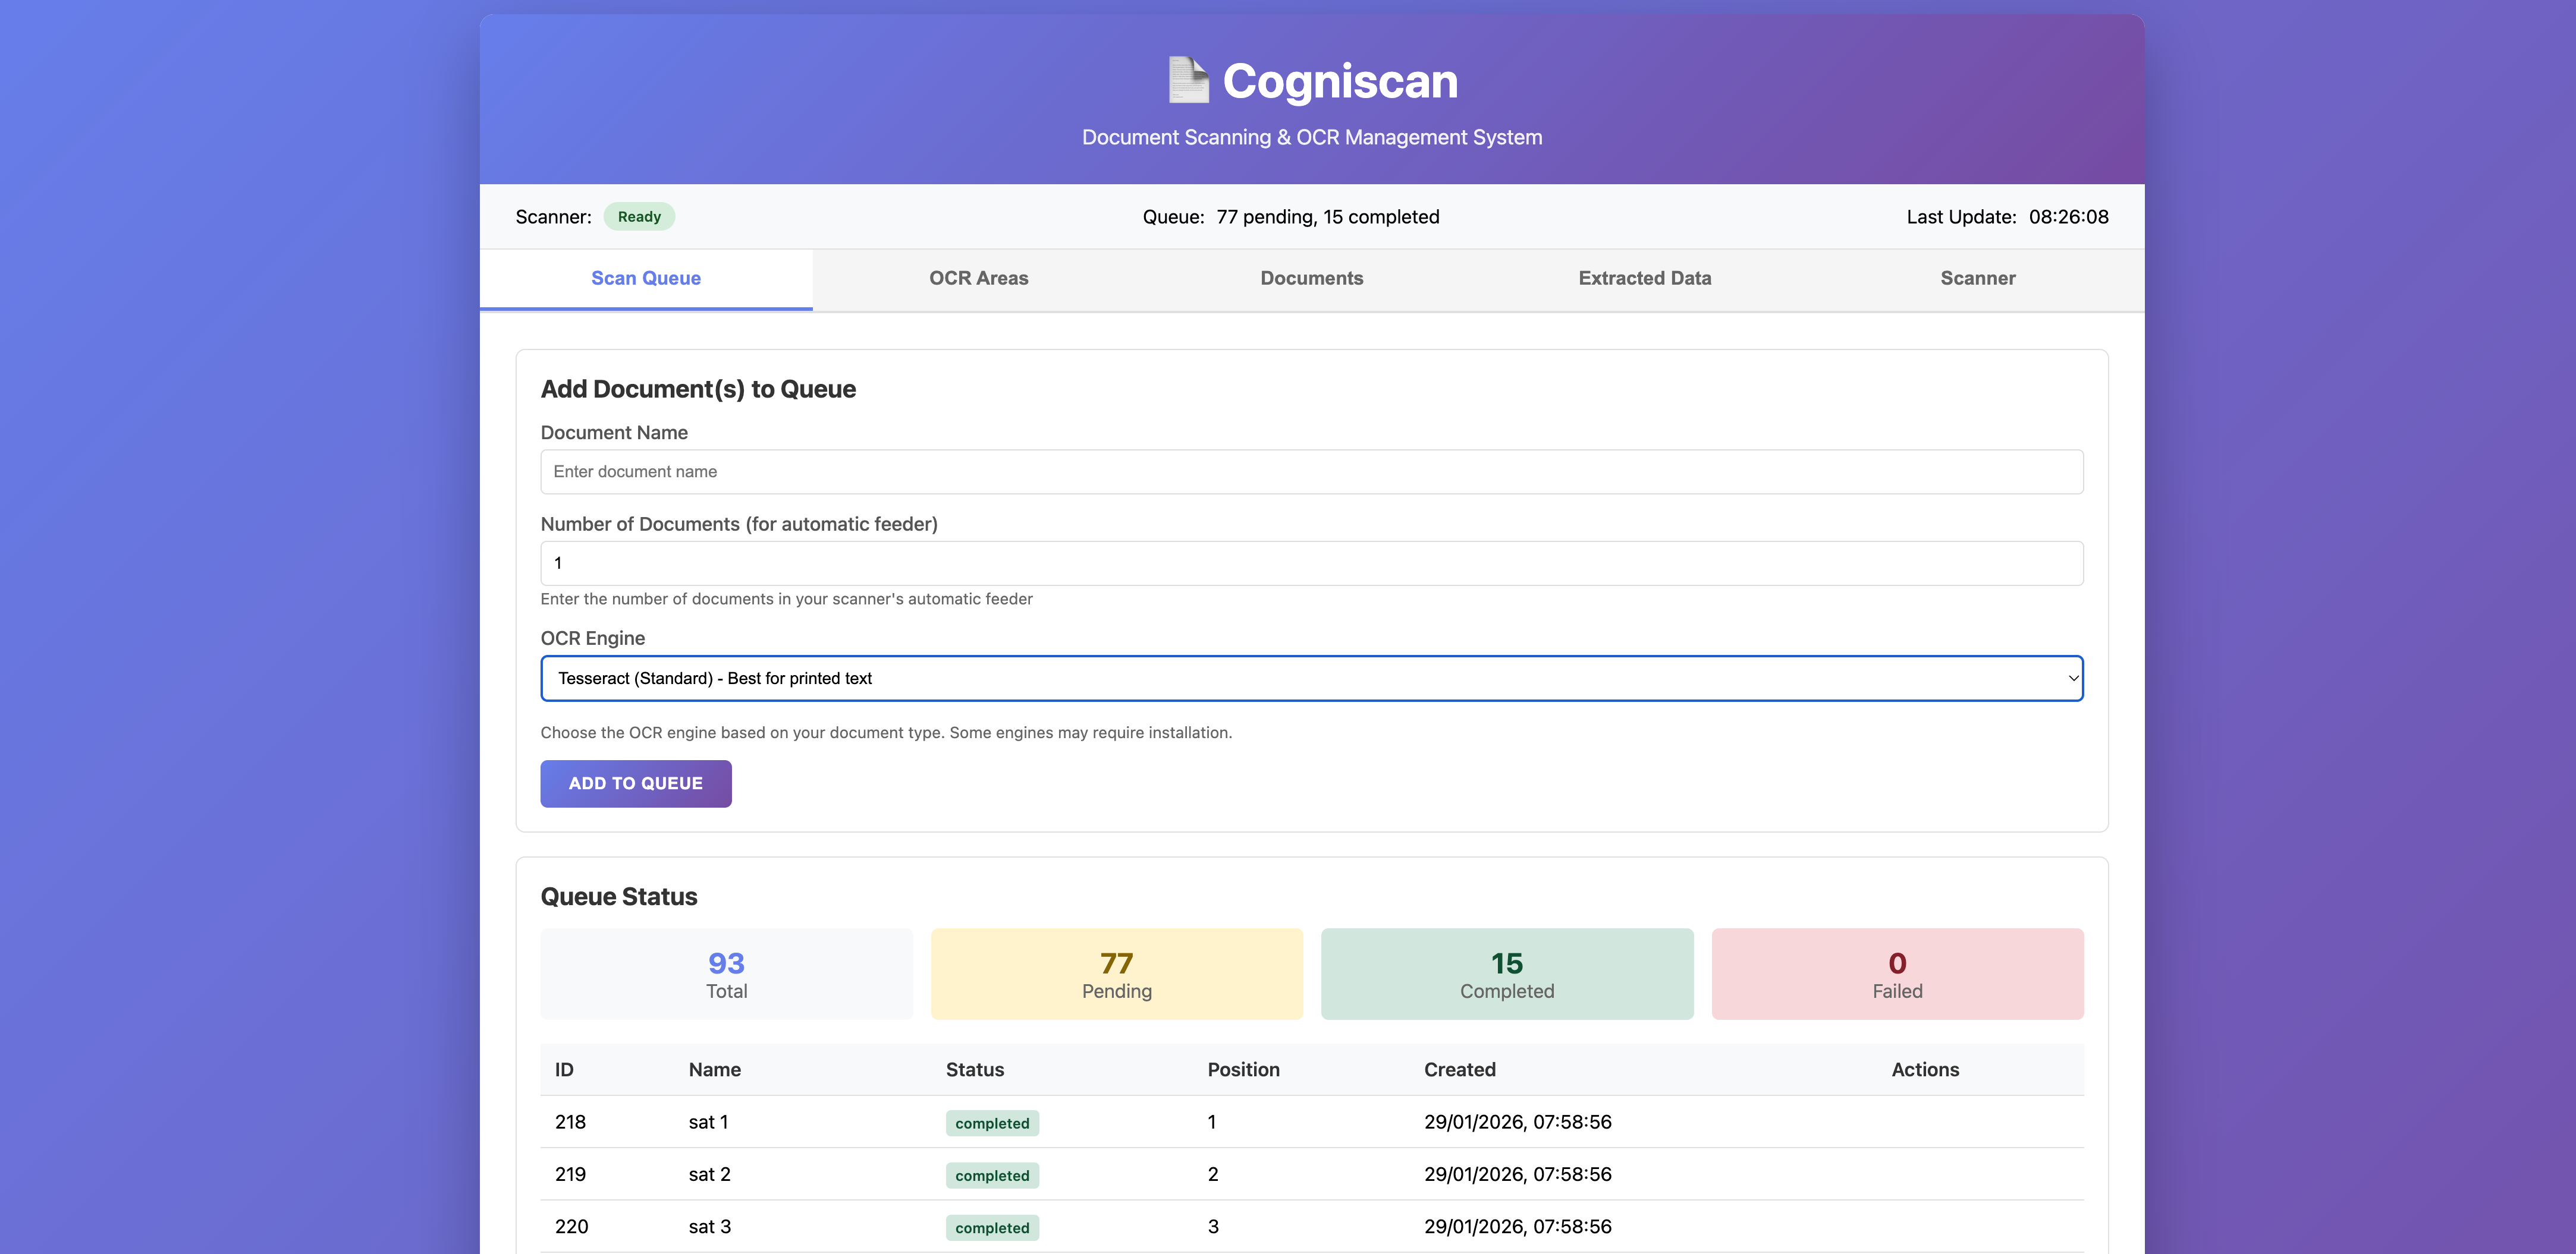Click the 0 Failed stat card

[x=1897, y=974]
